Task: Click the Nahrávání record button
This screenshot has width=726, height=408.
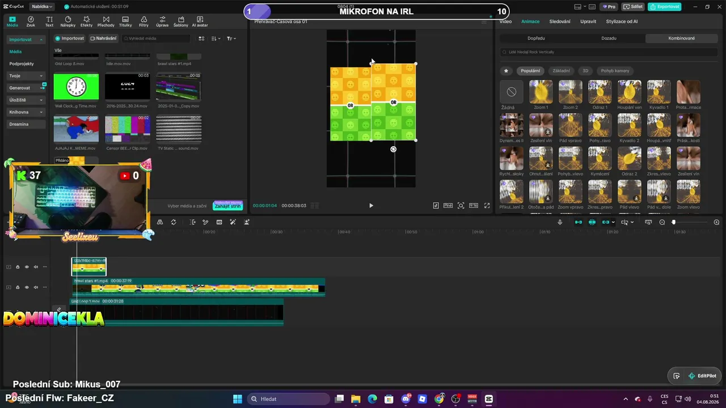Action: (x=103, y=39)
